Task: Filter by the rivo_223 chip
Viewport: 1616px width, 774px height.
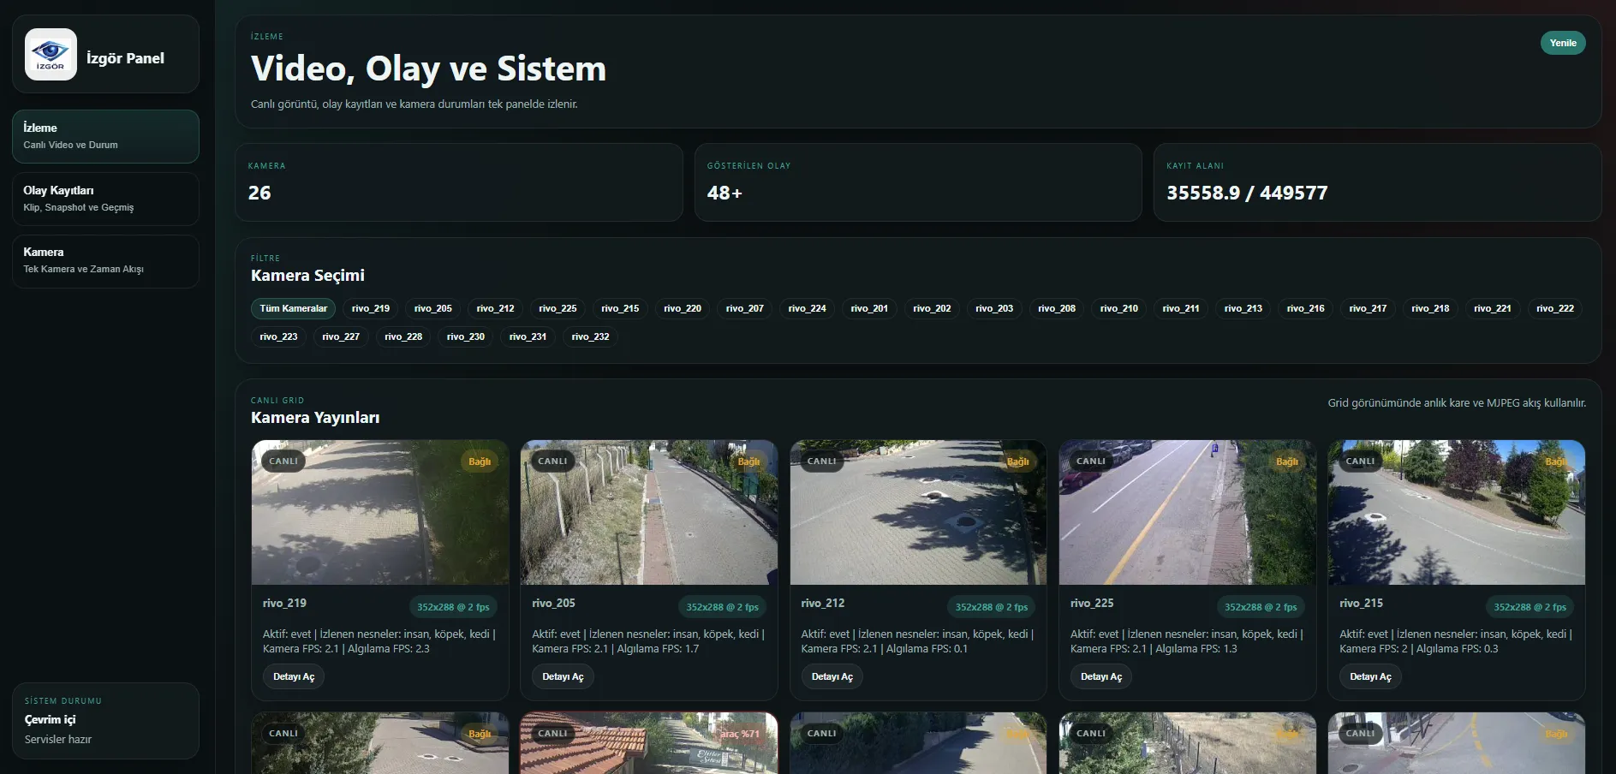Action: [279, 336]
